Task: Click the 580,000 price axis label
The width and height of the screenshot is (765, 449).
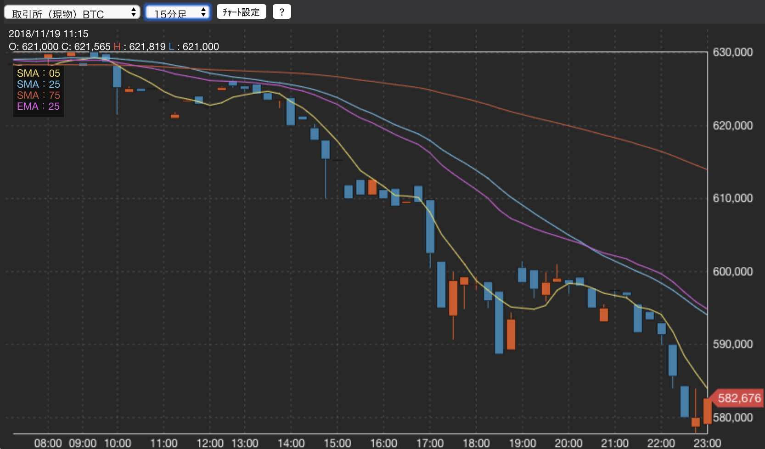Action: pos(733,418)
